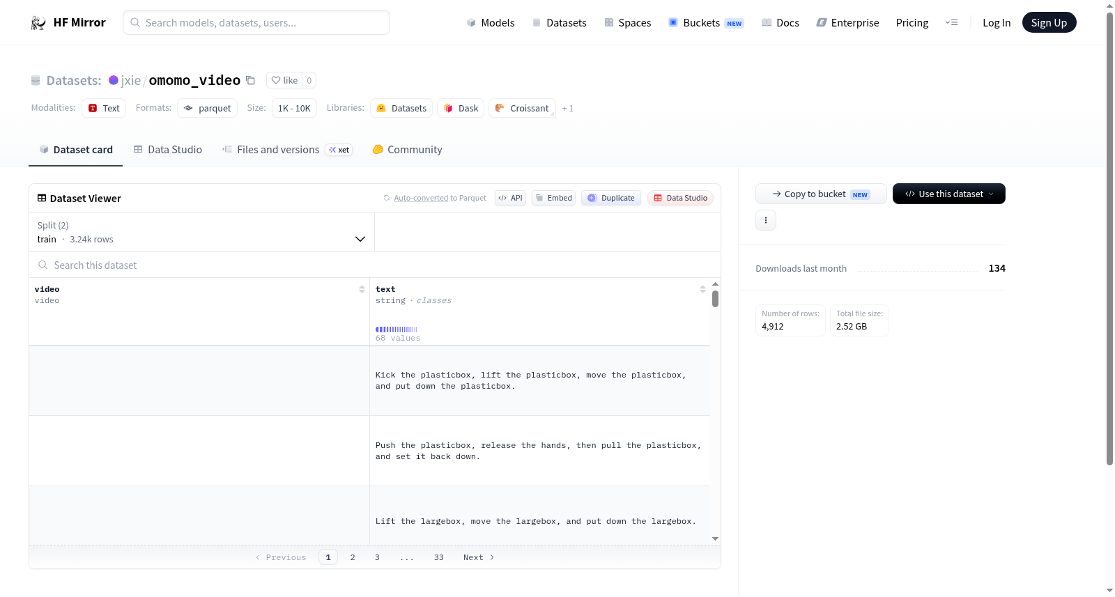Screen dimensions: 1115x597
Task: Go to page 2 of the viewer
Action: (x=353, y=557)
